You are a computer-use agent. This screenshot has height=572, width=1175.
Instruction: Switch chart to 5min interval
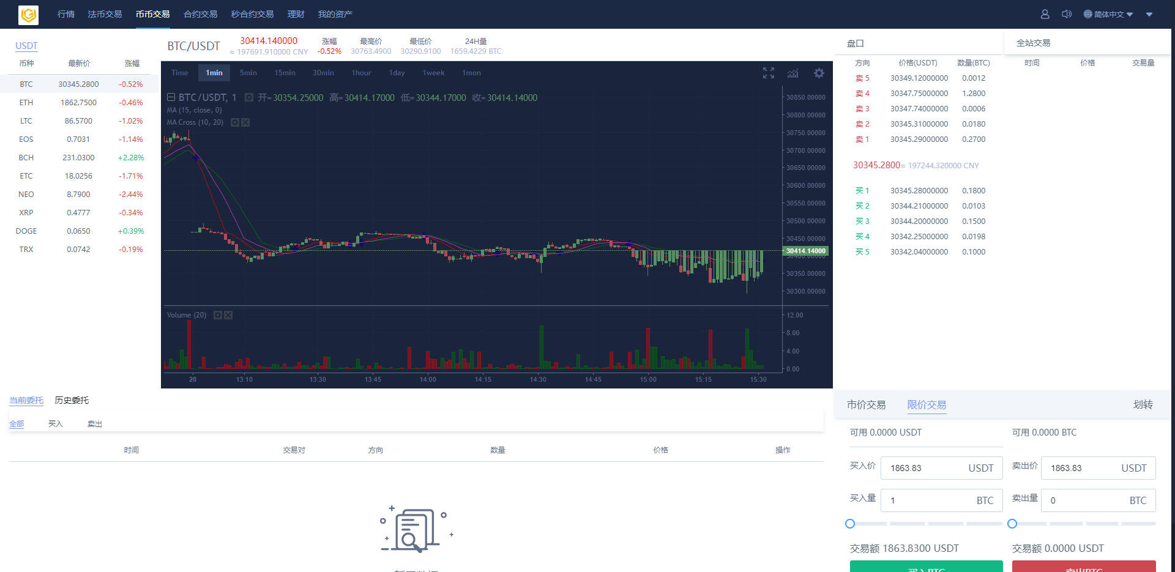(x=248, y=73)
